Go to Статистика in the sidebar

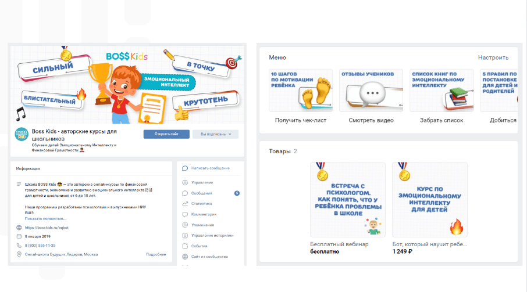tap(202, 204)
